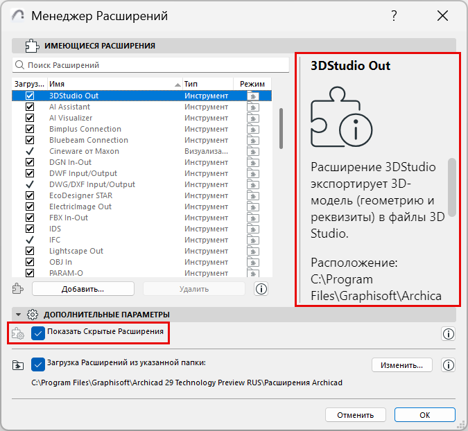Screen dimensions: 468x431
Task: Click the description panel vertical scrollbar
Action: tap(452, 187)
